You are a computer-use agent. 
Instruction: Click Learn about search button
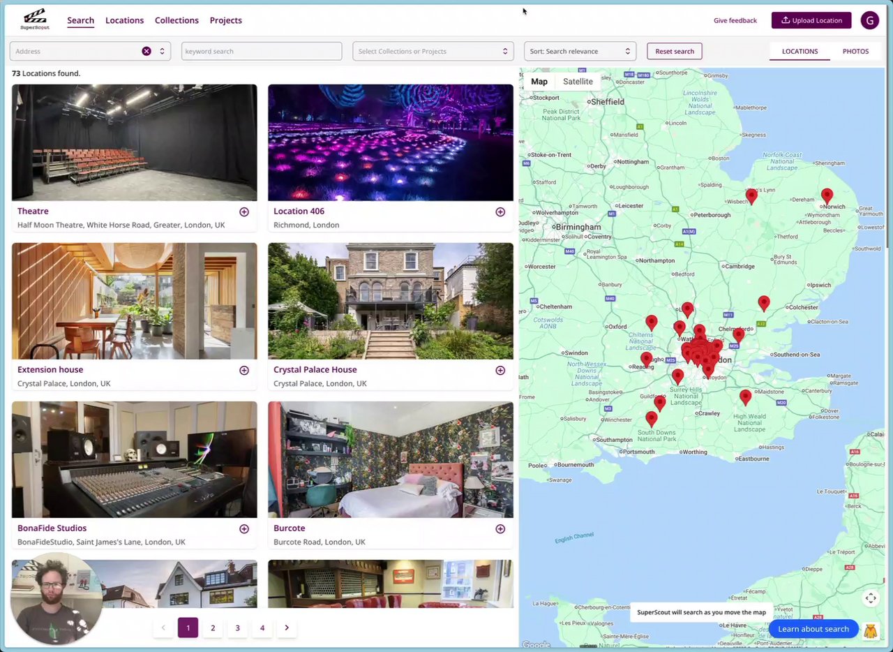[813, 629]
